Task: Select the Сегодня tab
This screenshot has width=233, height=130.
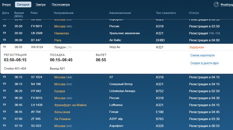Action: click(x=23, y=5)
